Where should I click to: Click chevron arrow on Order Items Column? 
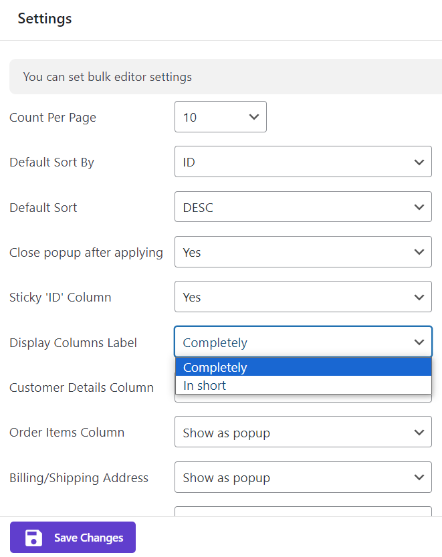pos(419,433)
